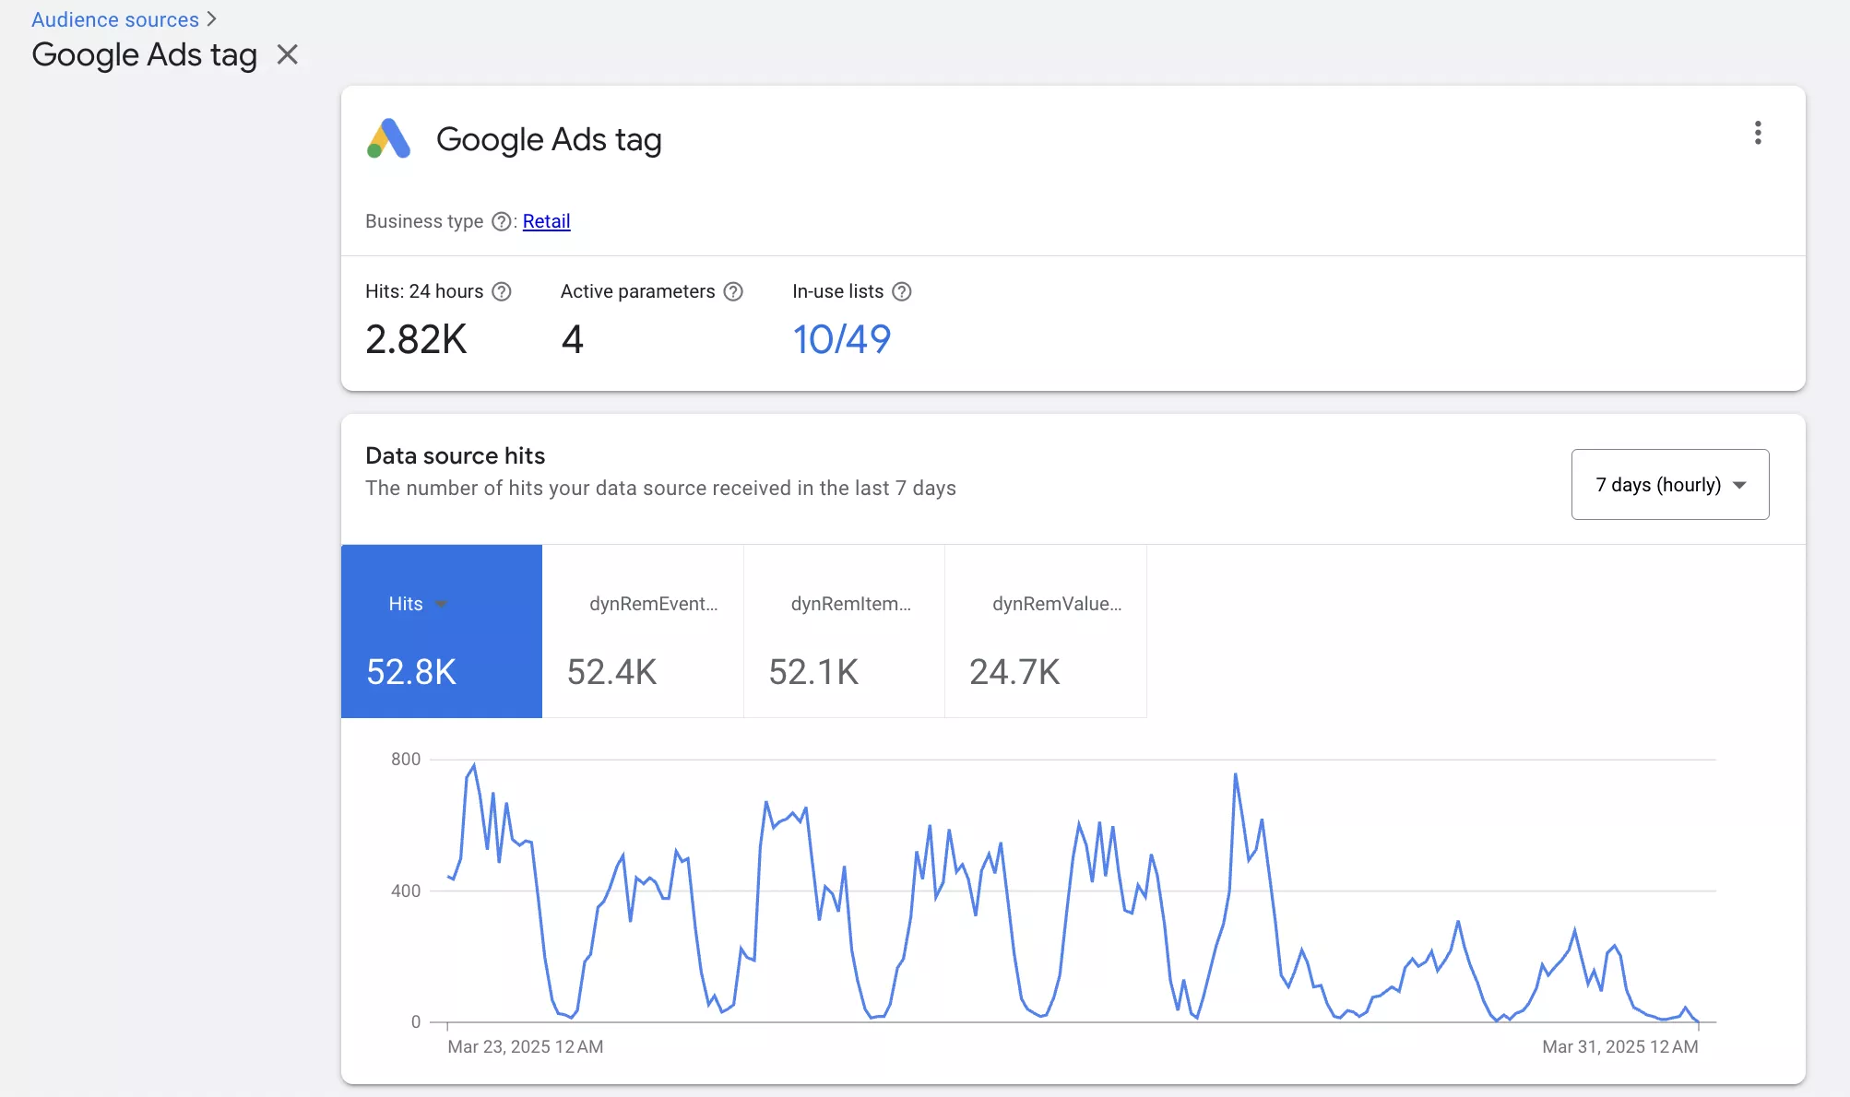Click the Business type help icon
The width and height of the screenshot is (1850, 1097).
pyautogui.click(x=501, y=221)
